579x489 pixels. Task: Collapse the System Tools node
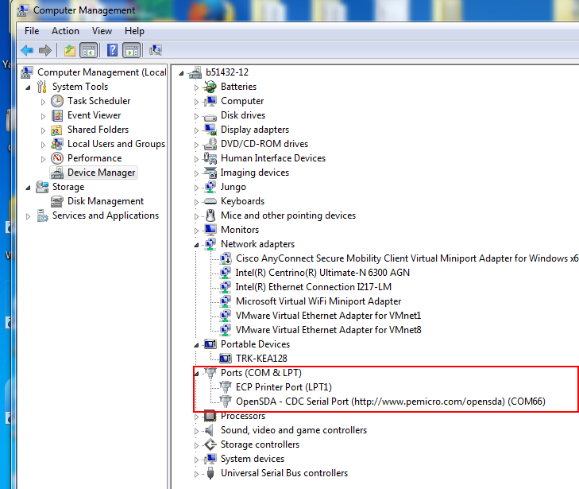(x=29, y=88)
